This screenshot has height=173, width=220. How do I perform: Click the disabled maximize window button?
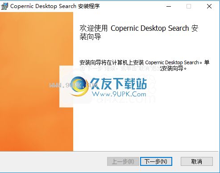pos(189,6)
